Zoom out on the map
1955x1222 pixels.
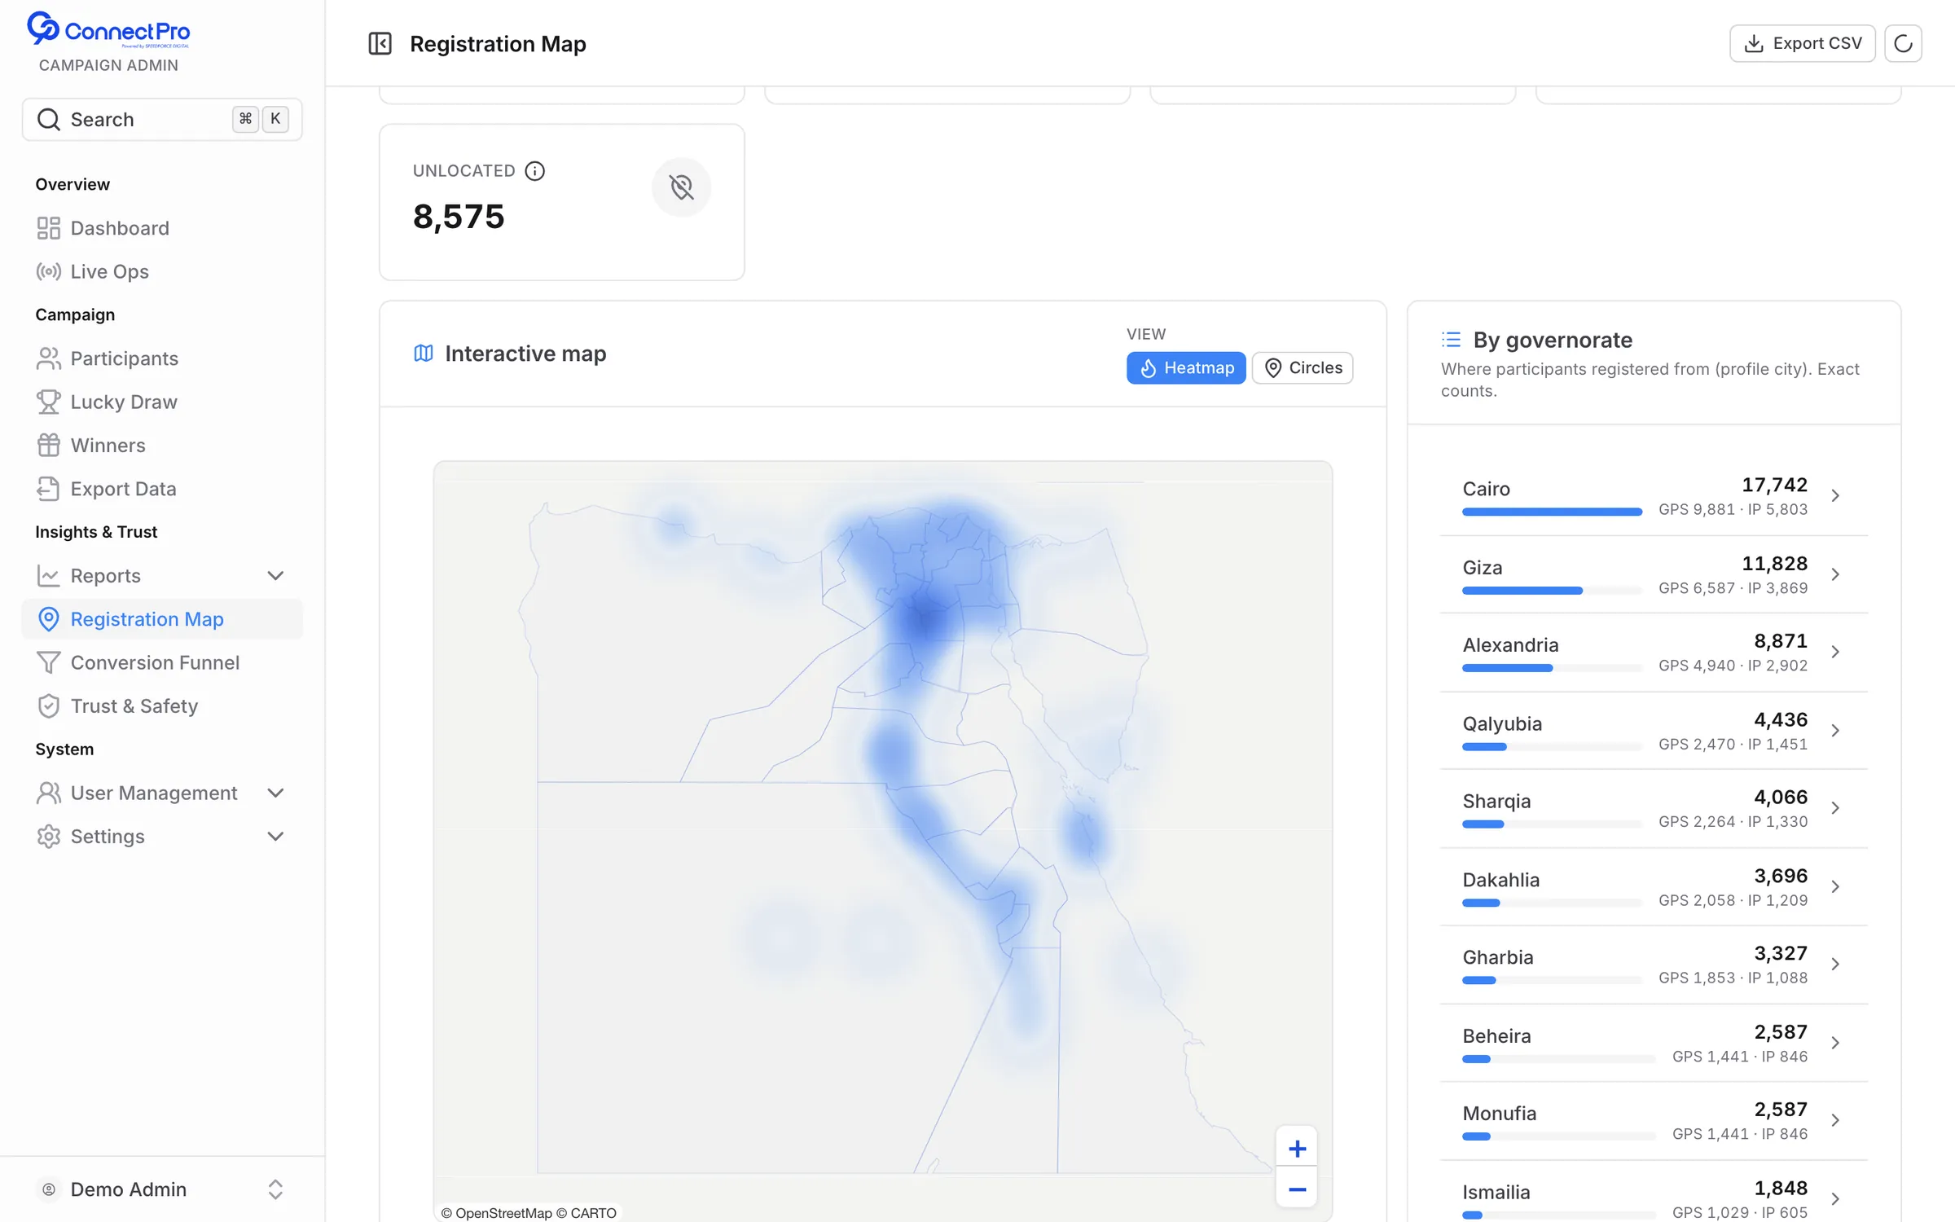pyautogui.click(x=1297, y=1189)
